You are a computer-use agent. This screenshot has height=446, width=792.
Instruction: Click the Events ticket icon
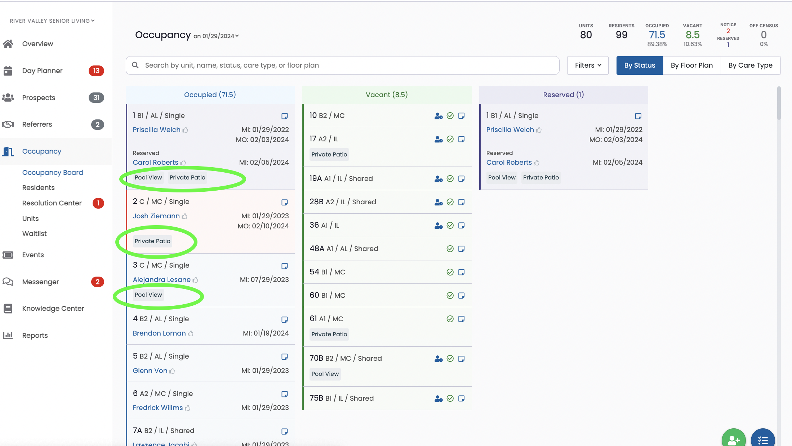[8, 255]
